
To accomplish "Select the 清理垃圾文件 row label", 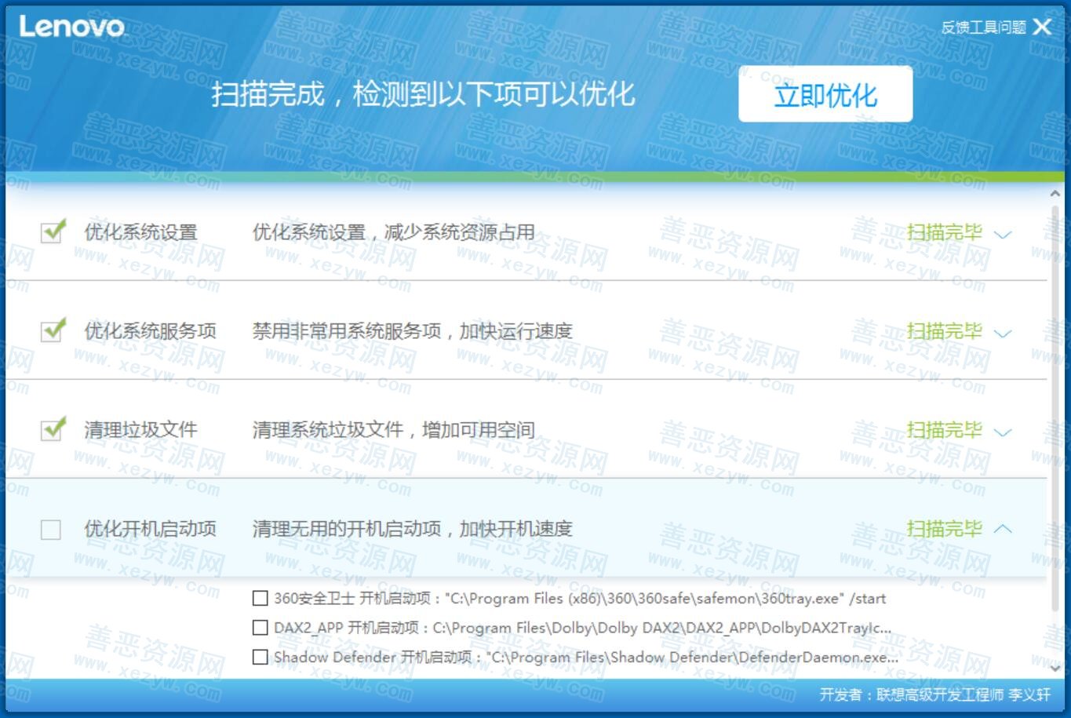I will click(140, 430).
